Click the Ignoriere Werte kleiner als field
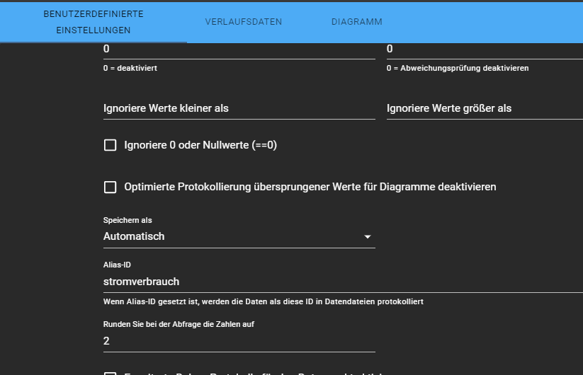The image size is (583, 375). [x=239, y=108]
